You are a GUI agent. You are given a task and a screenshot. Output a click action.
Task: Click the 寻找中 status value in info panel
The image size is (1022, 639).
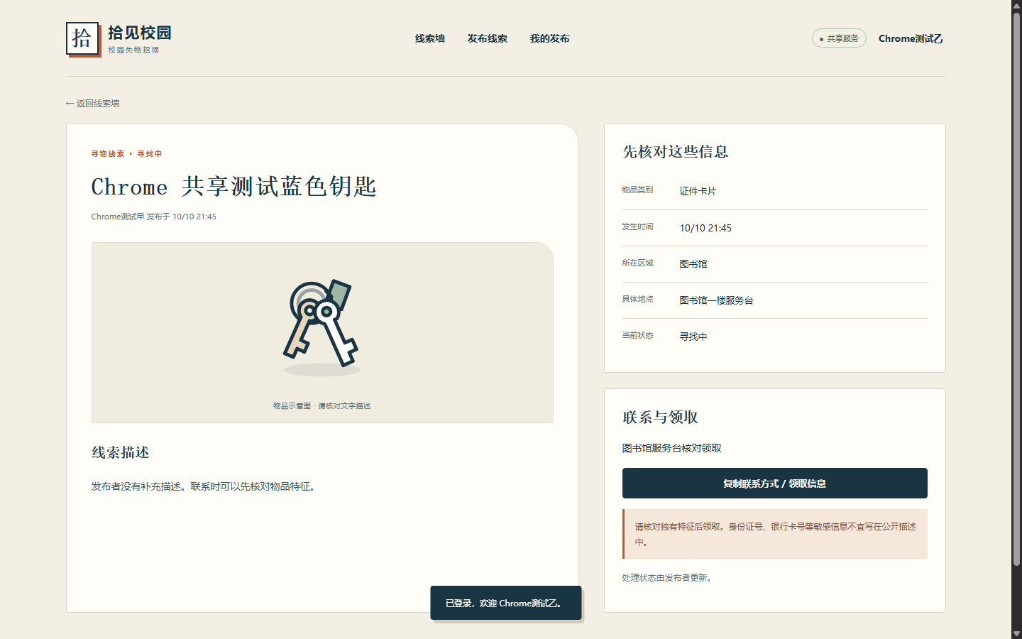(693, 337)
